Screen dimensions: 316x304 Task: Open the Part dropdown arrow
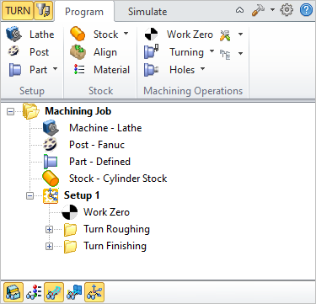55,69
